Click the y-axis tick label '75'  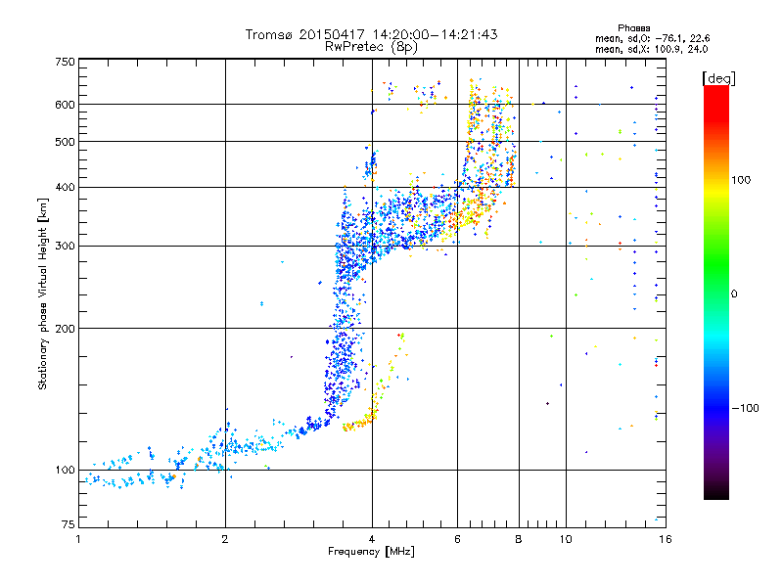click(69, 524)
